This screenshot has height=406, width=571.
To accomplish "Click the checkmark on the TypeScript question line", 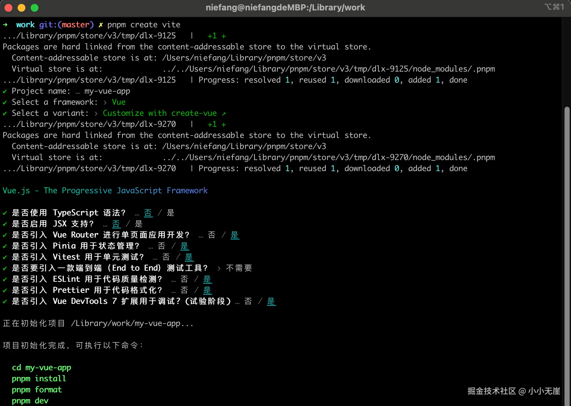I will coord(5,213).
